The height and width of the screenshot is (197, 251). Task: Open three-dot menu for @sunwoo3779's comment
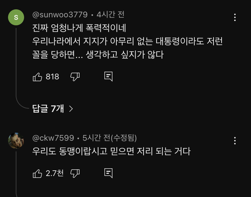(x=235, y=17)
